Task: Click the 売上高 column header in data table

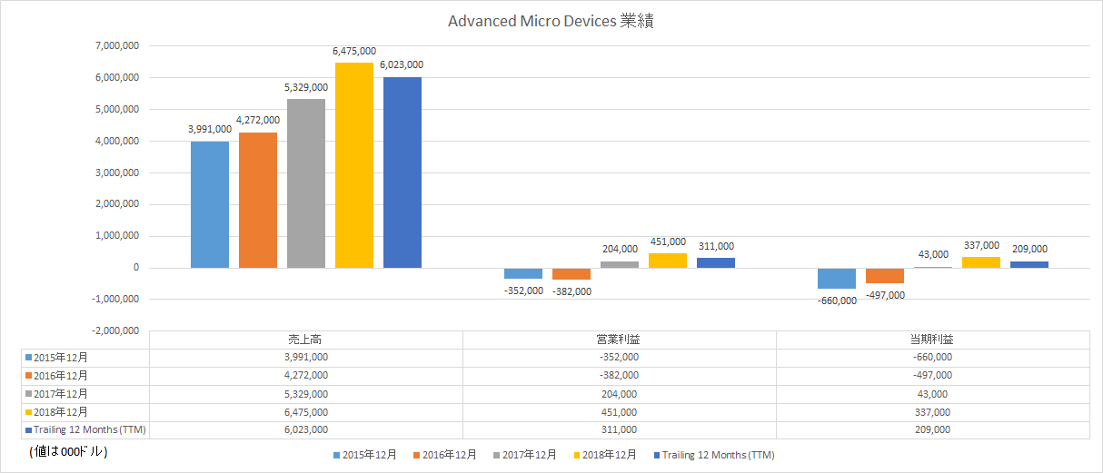Action: coord(306,340)
